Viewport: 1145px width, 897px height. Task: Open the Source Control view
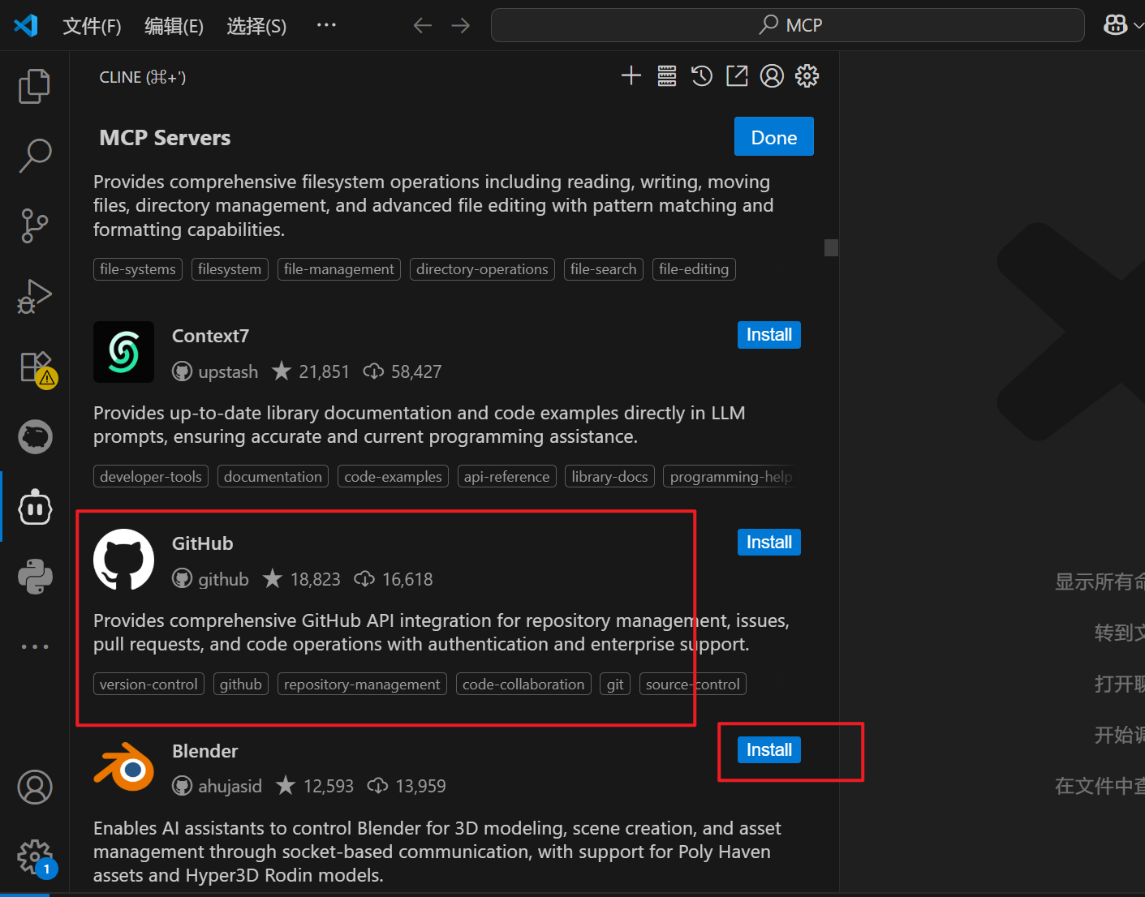(x=34, y=225)
